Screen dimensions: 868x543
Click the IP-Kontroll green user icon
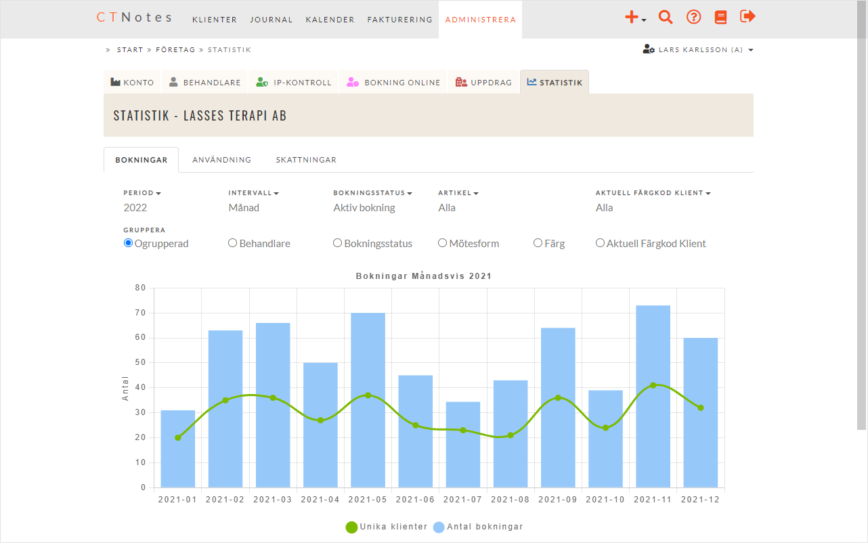tap(262, 82)
